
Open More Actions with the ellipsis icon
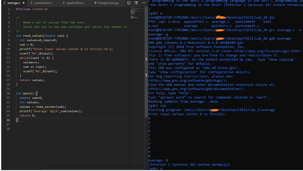click(x=144, y=3)
